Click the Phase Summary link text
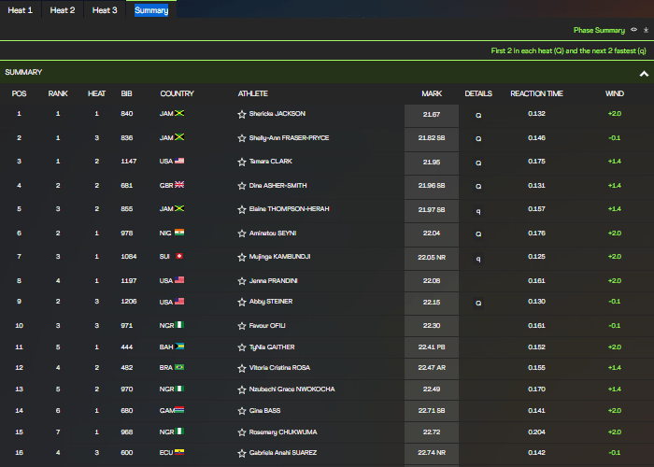This screenshot has height=467, width=654. (x=599, y=30)
